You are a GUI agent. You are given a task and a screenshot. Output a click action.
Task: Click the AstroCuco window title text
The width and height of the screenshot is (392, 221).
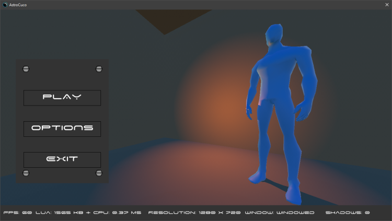18,5
